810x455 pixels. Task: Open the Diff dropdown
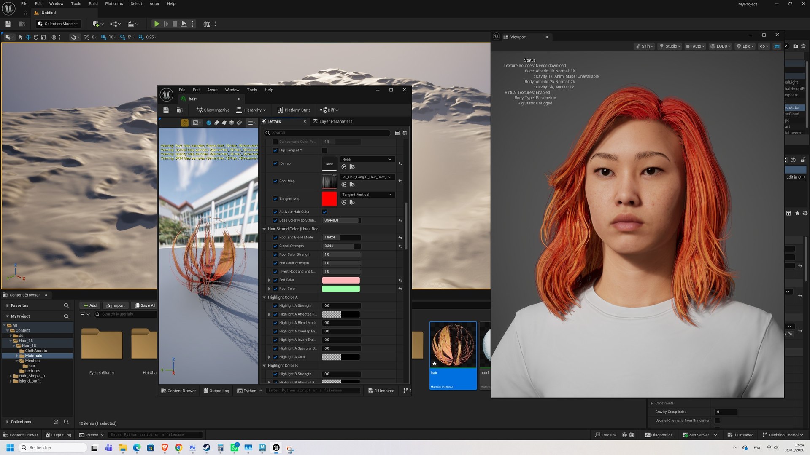tap(329, 110)
